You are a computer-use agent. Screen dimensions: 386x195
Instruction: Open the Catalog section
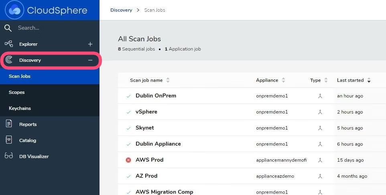[x=50, y=140]
